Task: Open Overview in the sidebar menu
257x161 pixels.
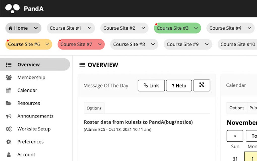Action: coord(28,65)
